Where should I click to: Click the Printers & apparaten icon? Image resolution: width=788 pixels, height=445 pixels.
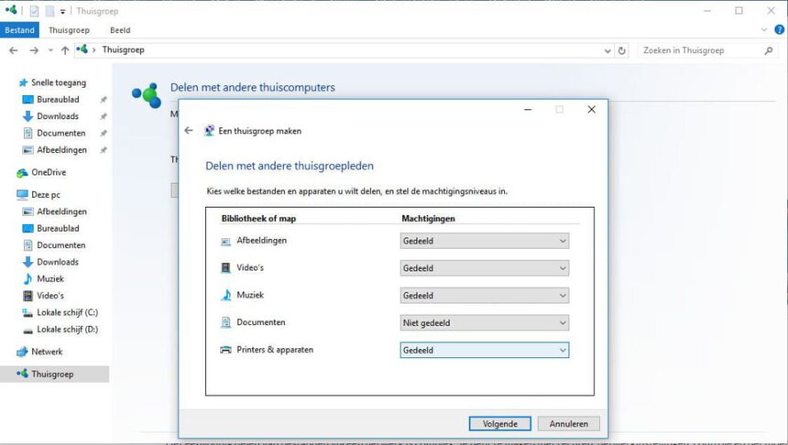(x=225, y=350)
